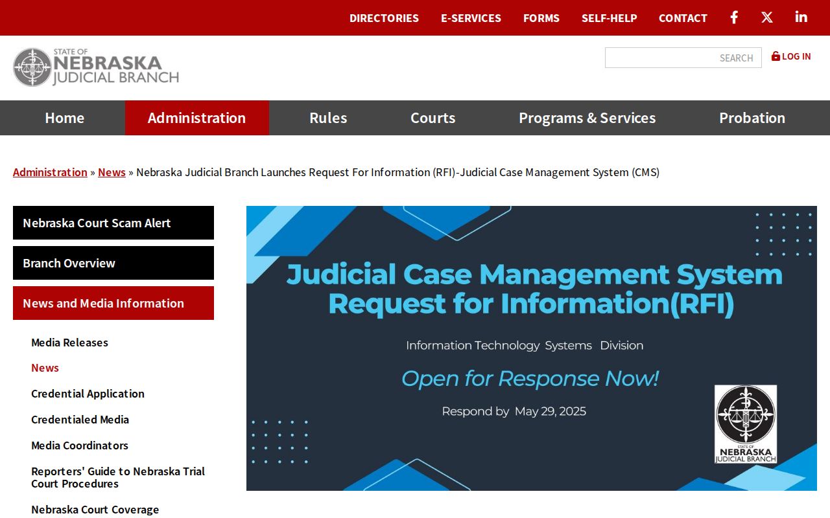Screen dimensions: 830x518
Task: Open Credentialed Media sidebar link
Action: (80, 420)
